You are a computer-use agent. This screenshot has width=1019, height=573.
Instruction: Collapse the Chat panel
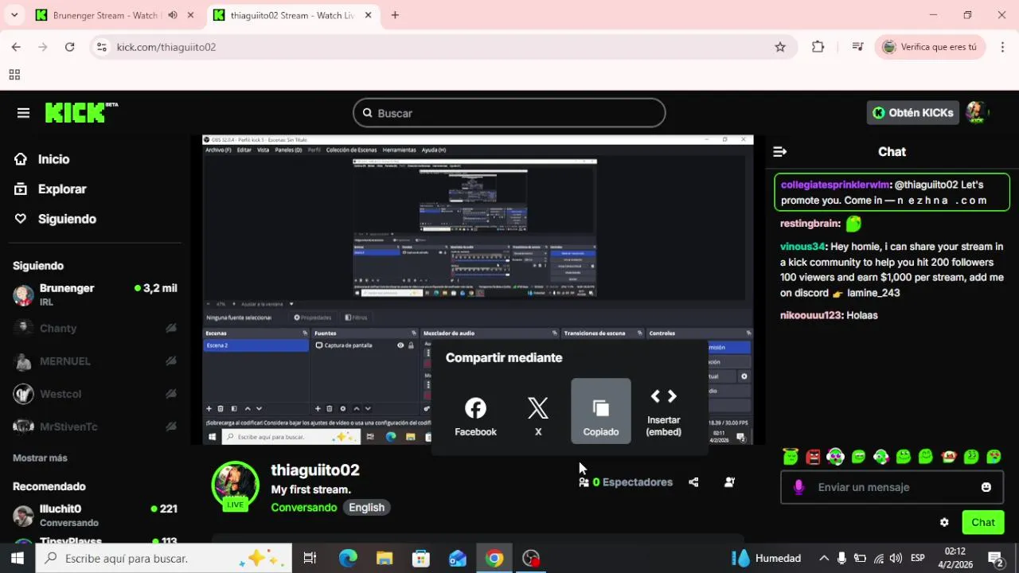coord(780,152)
